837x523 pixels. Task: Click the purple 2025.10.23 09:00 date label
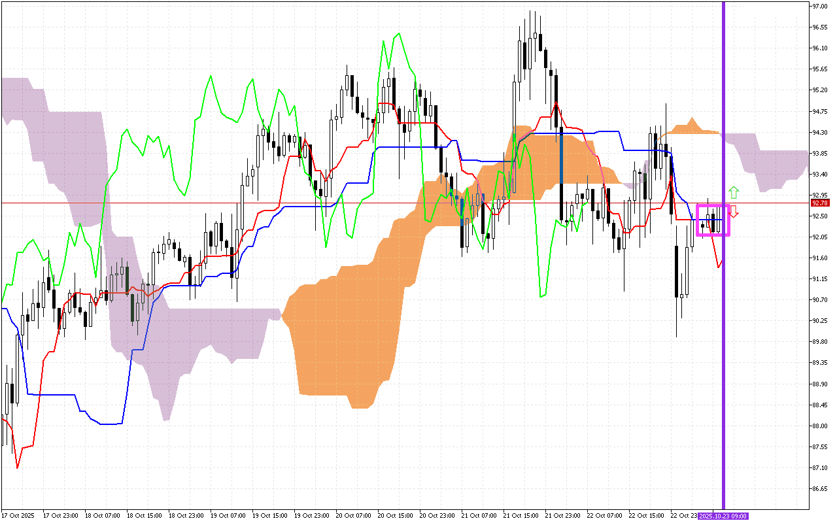pyautogui.click(x=723, y=516)
